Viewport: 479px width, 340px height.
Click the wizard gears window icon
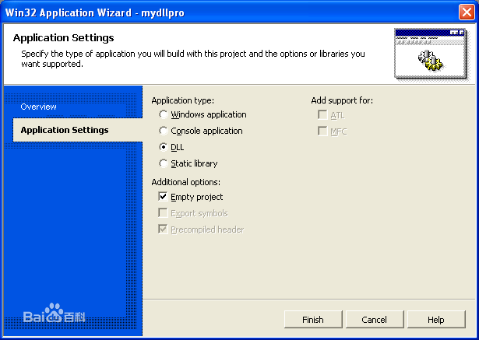point(431,54)
